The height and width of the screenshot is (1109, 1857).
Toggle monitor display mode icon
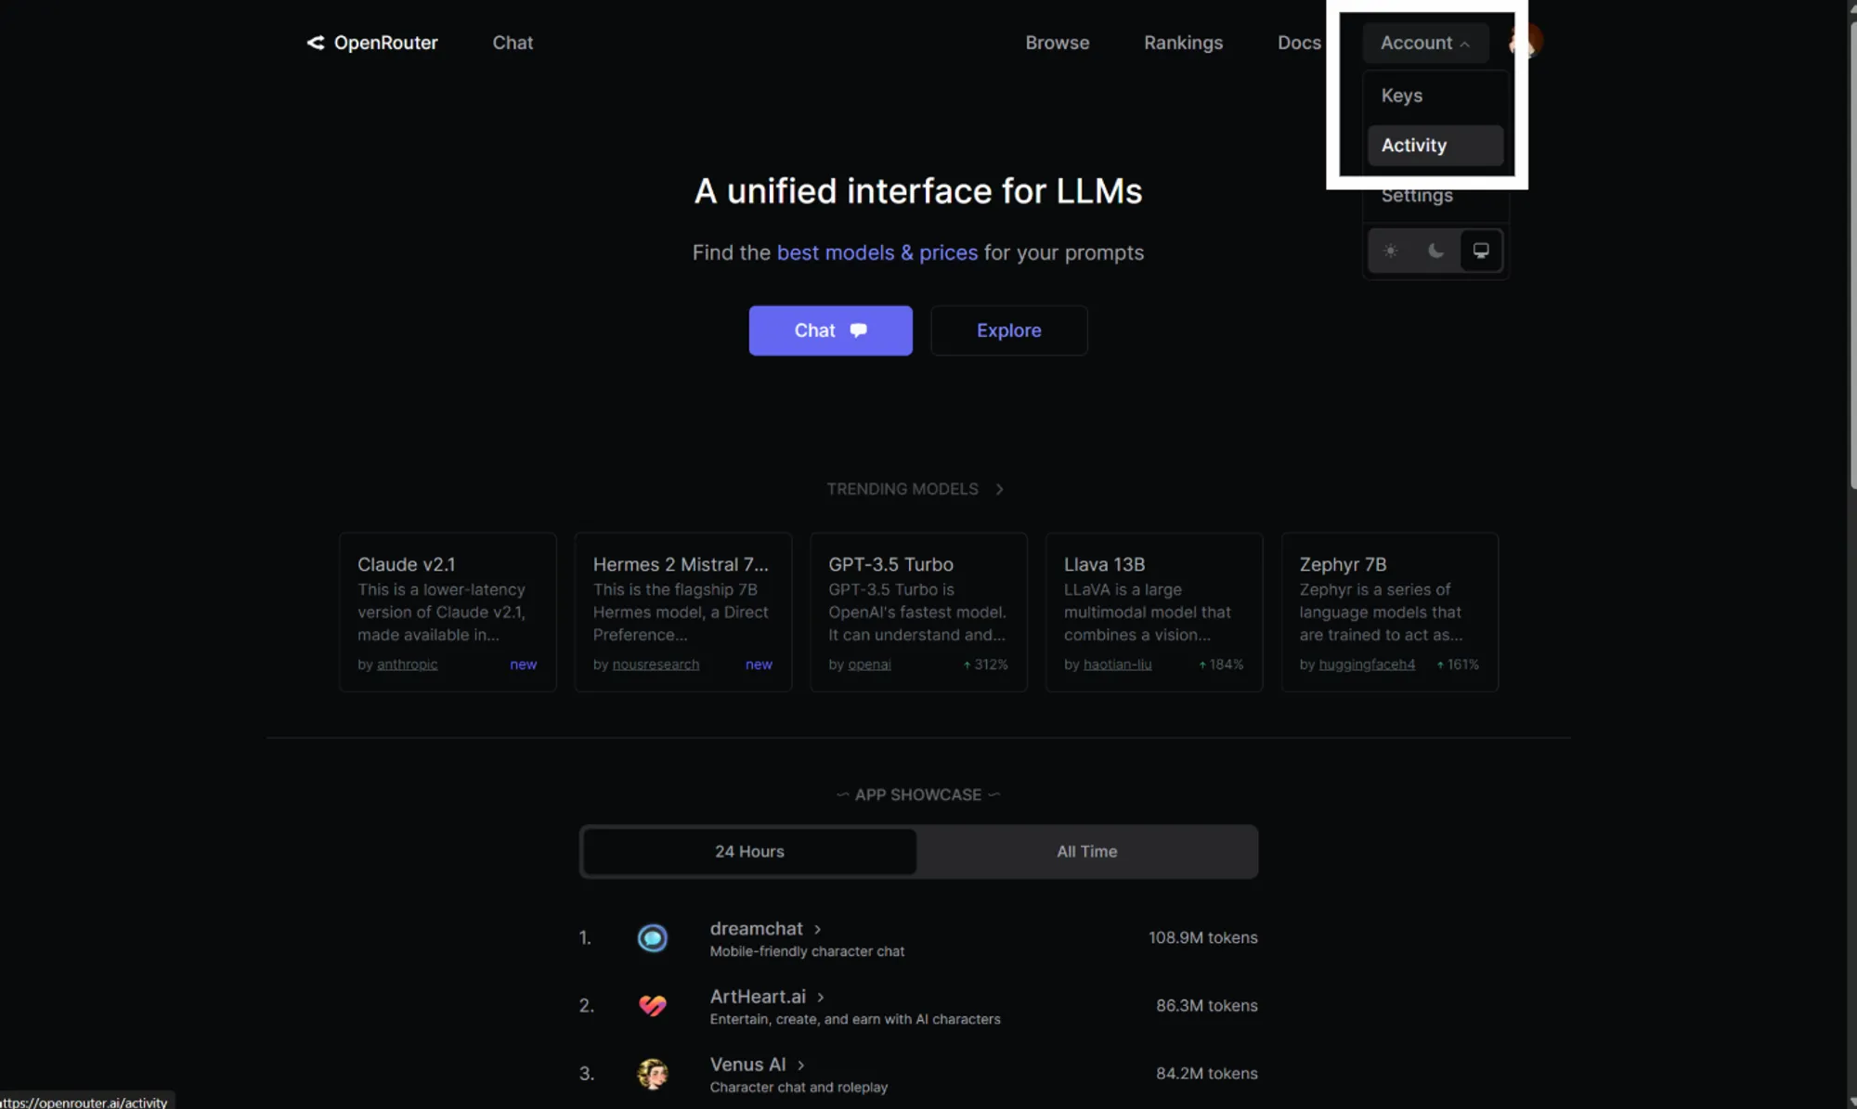(1481, 250)
